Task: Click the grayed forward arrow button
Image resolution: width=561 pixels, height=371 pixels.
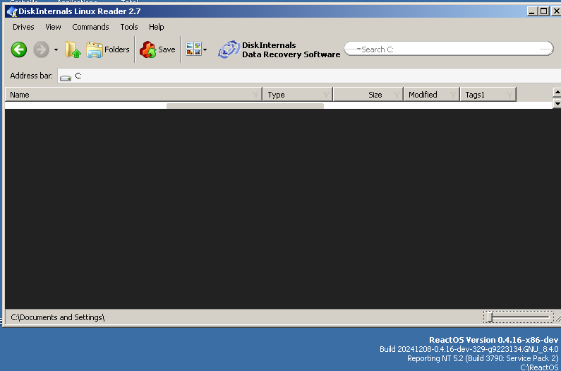Action: point(41,49)
